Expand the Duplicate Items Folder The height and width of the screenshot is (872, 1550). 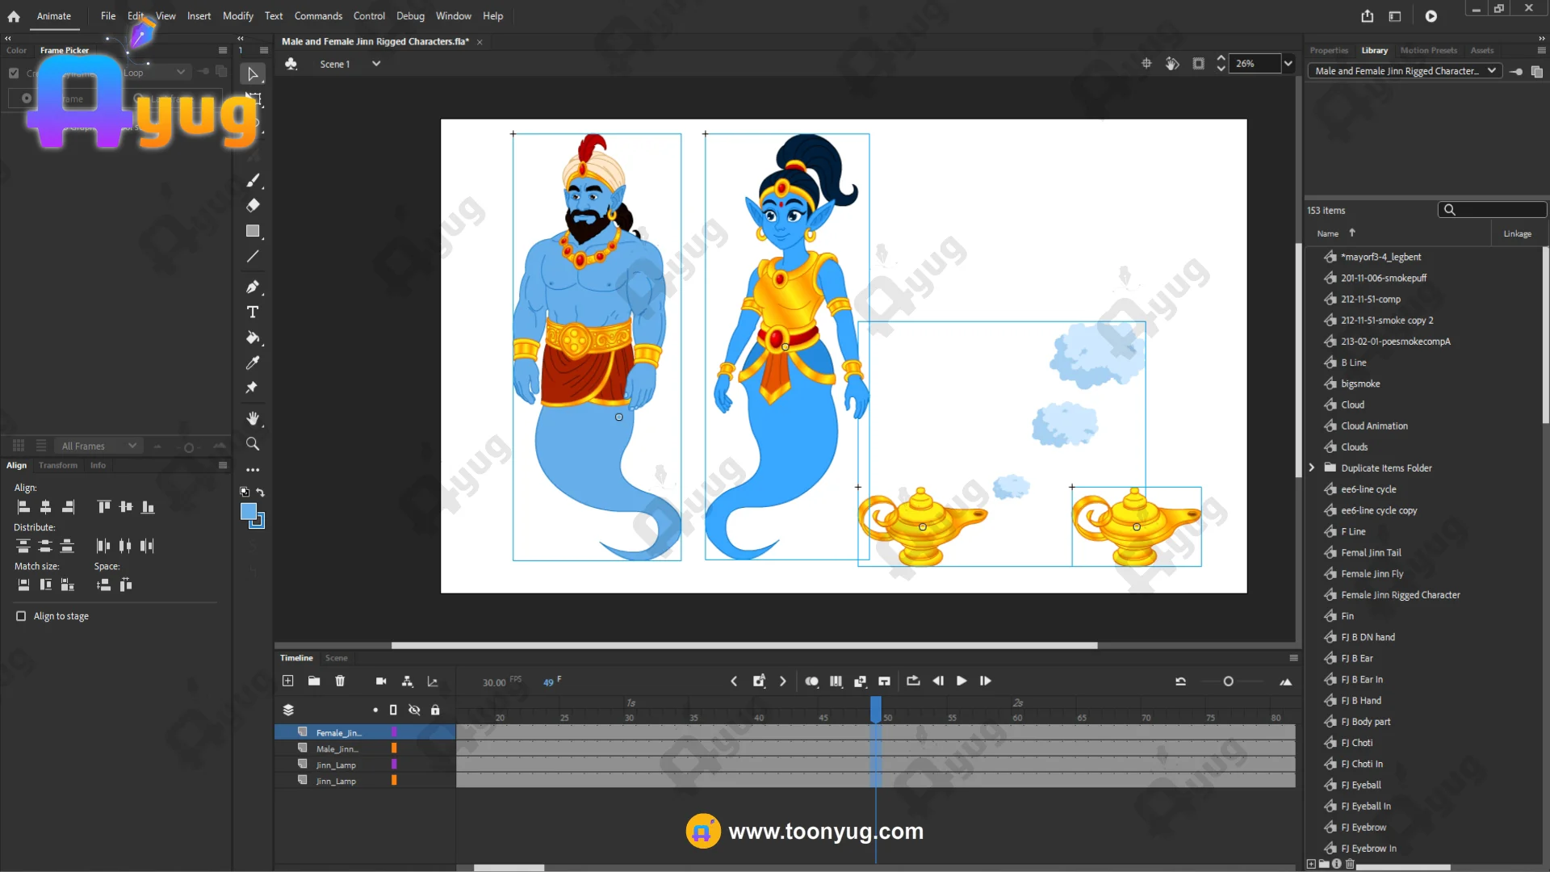pos(1312,467)
